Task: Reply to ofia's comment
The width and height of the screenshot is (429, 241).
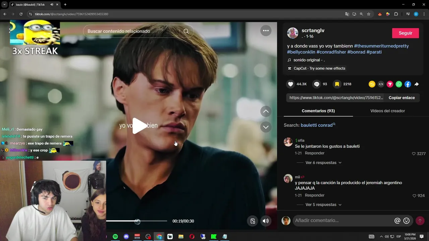Action: pyautogui.click(x=315, y=153)
